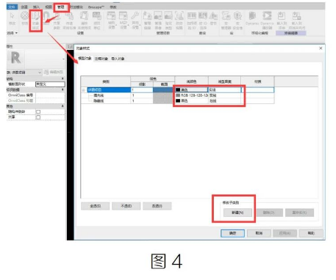Click the 帮助 button in the dialog
Image resolution: width=336 pixels, height=280 pixels.
pos(311,233)
